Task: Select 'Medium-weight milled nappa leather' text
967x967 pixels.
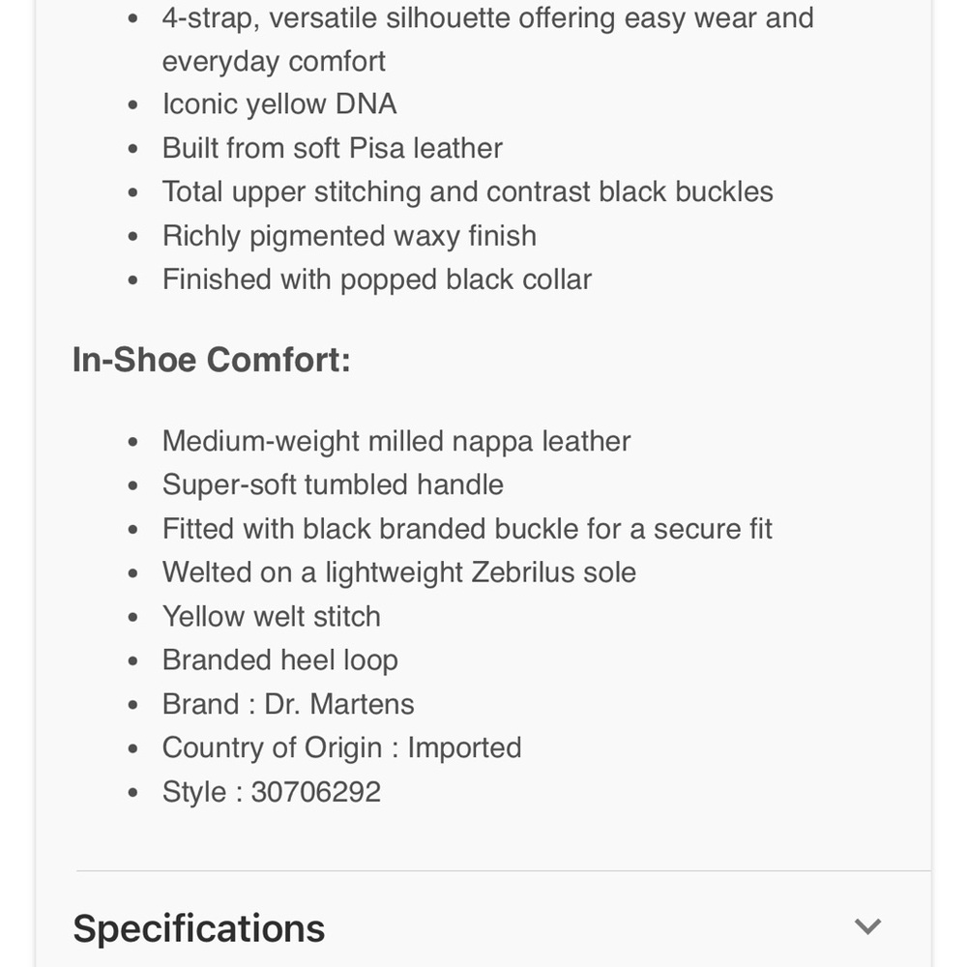Action: click(396, 442)
